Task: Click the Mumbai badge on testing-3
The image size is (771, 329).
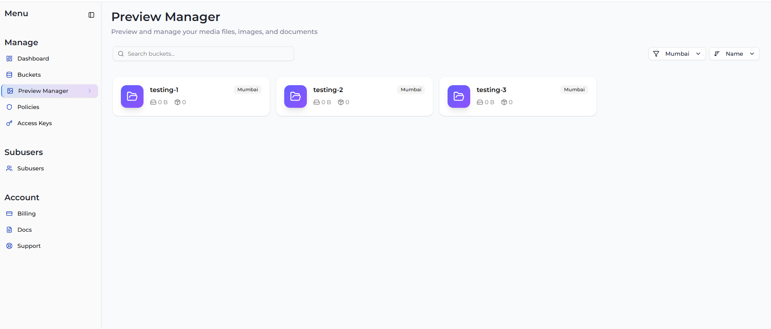Action: tap(574, 90)
